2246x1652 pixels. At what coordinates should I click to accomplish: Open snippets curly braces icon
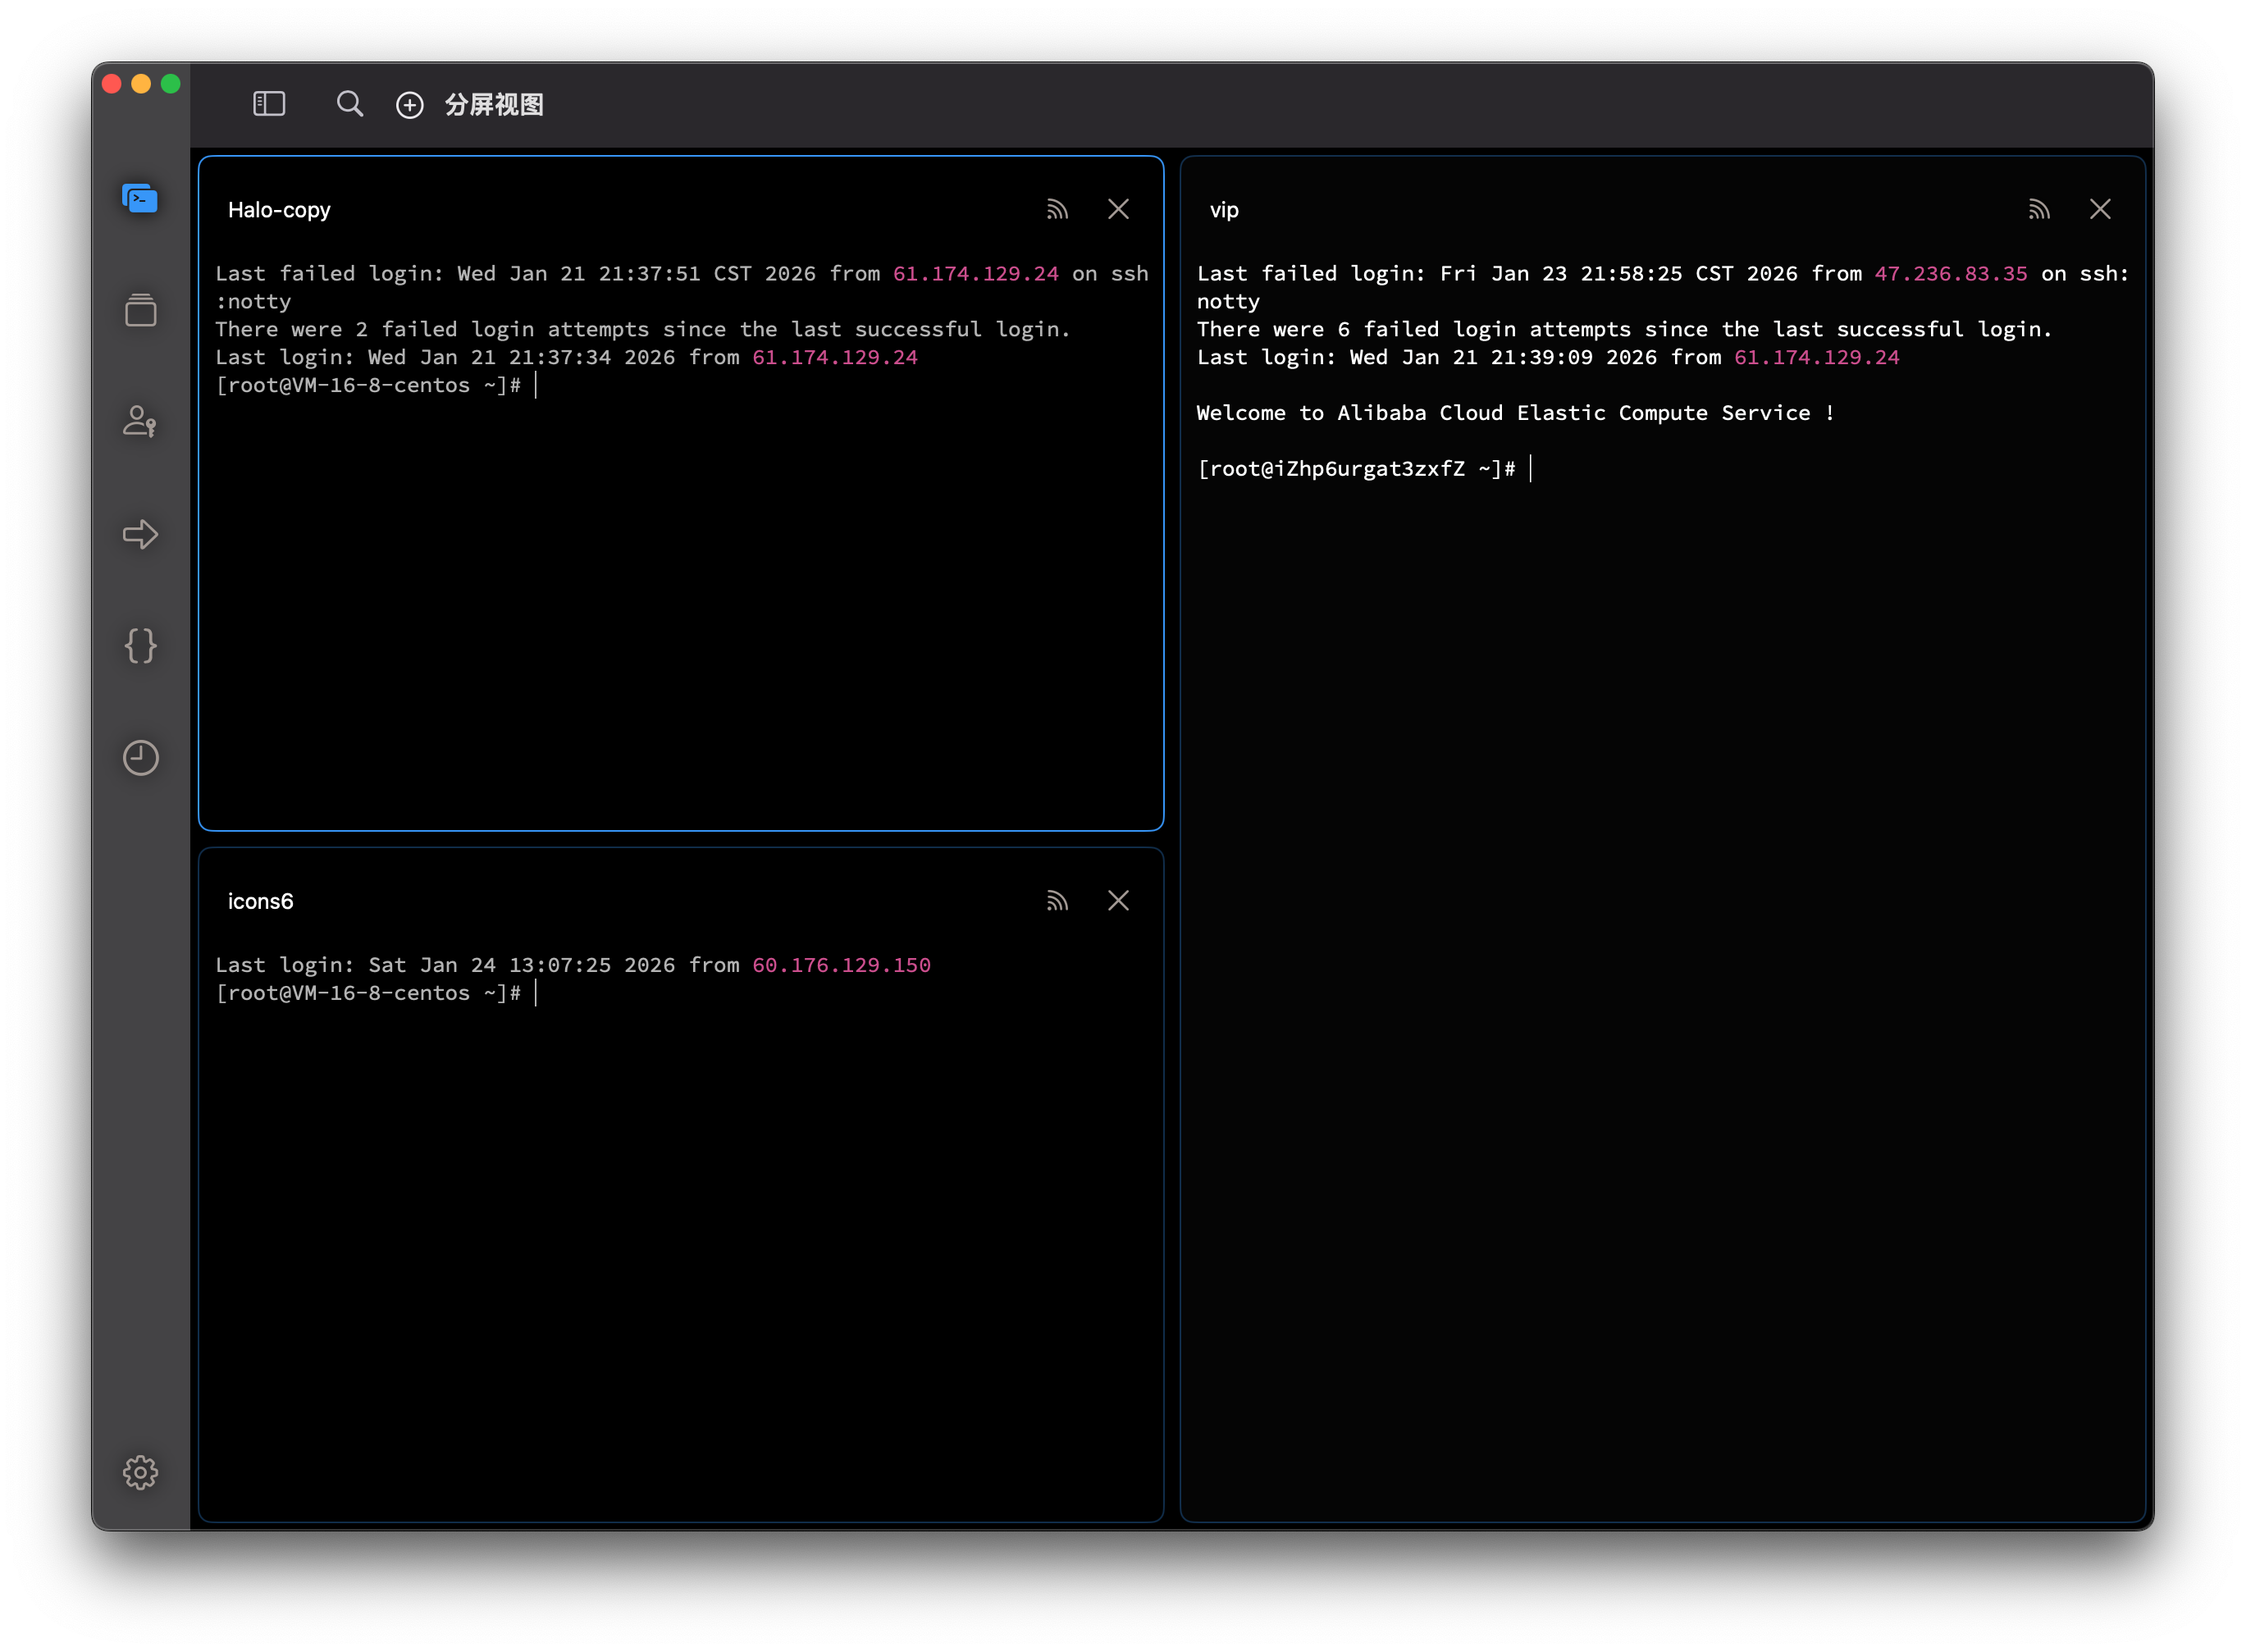pos(140,646)
